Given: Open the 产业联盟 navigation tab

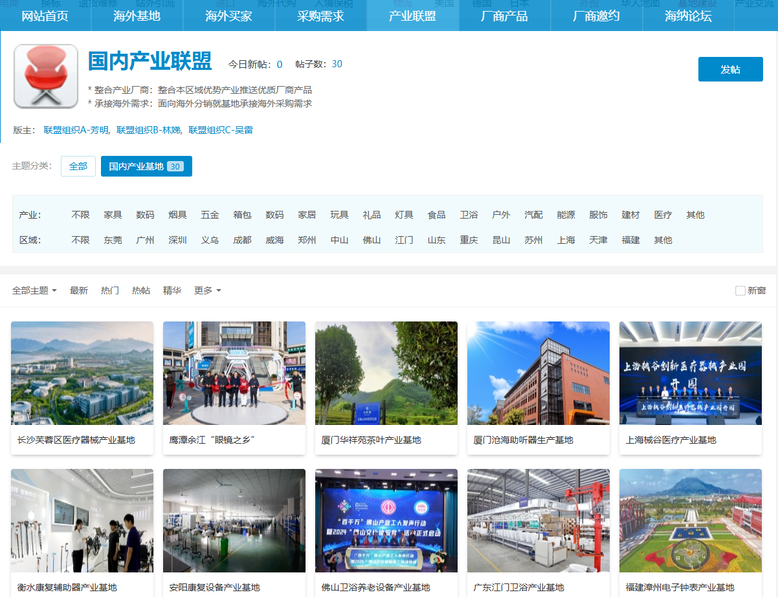Looking at the screenshot, I should pyautogui.click(x=412, y=16).
